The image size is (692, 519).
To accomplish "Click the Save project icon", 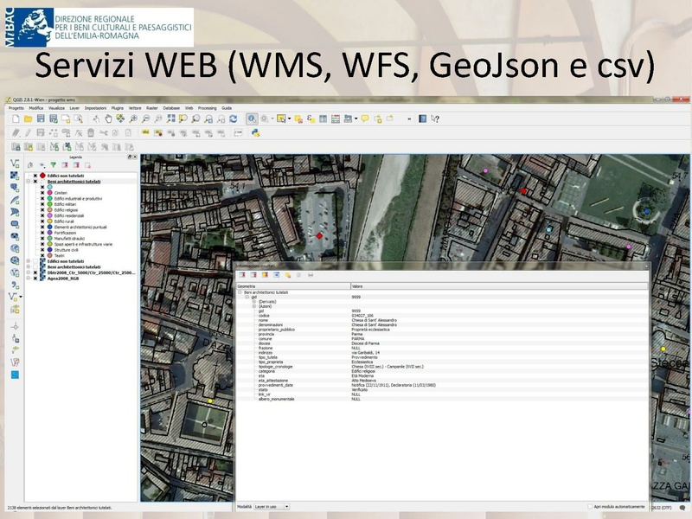I will [40, 119].
